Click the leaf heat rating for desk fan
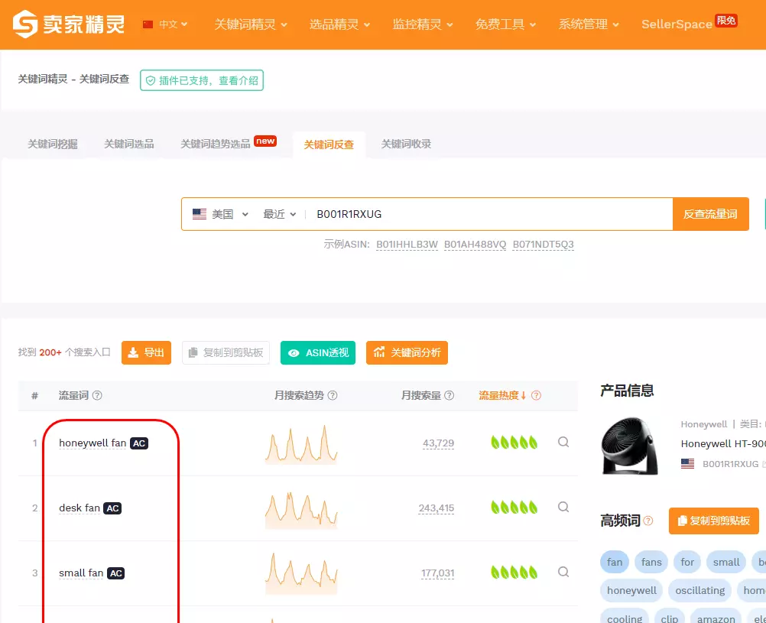 (514, 508)
